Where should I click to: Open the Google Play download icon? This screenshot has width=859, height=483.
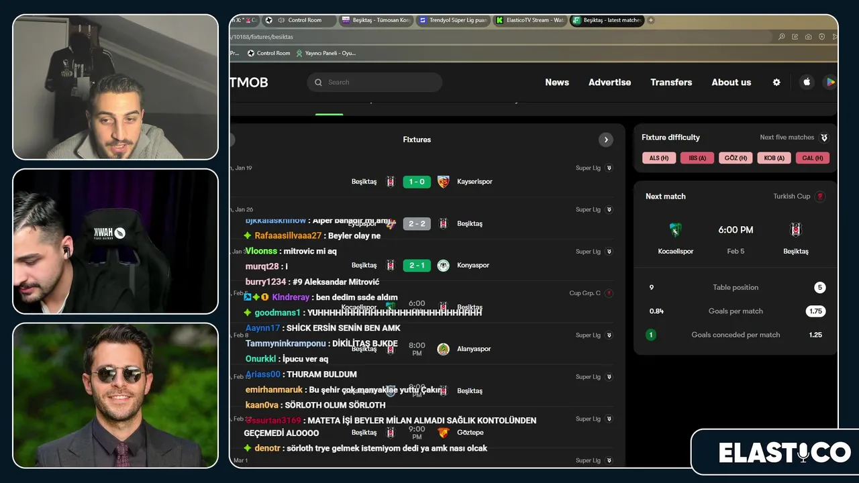coord(830,82)
